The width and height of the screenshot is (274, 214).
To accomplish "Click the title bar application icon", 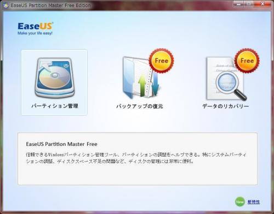I will pos(5,5).
